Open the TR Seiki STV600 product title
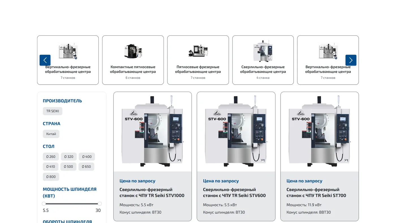Screen dimensions: 396x223 point(234,192)
